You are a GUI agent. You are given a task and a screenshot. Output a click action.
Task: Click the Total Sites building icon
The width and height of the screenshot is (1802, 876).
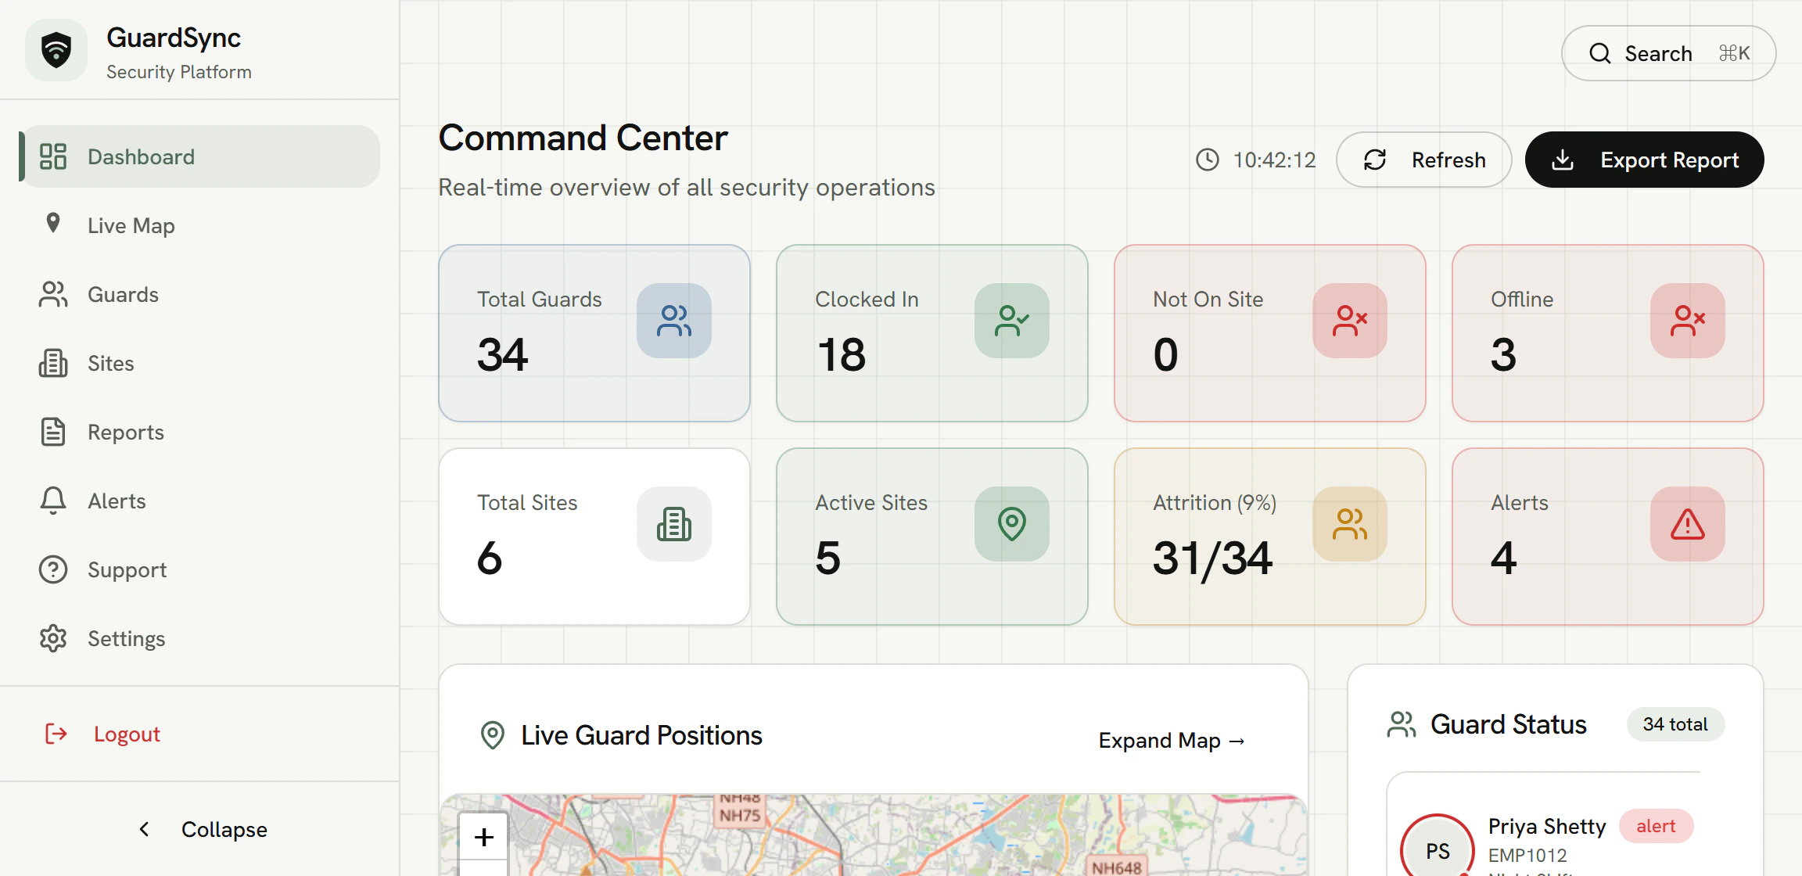click(674, 524)
